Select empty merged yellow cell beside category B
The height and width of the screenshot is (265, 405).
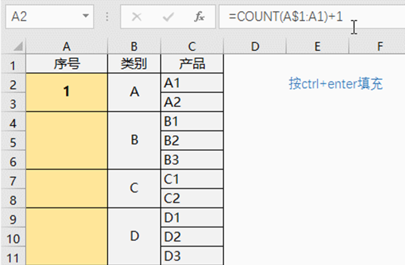tap(66, 141)
